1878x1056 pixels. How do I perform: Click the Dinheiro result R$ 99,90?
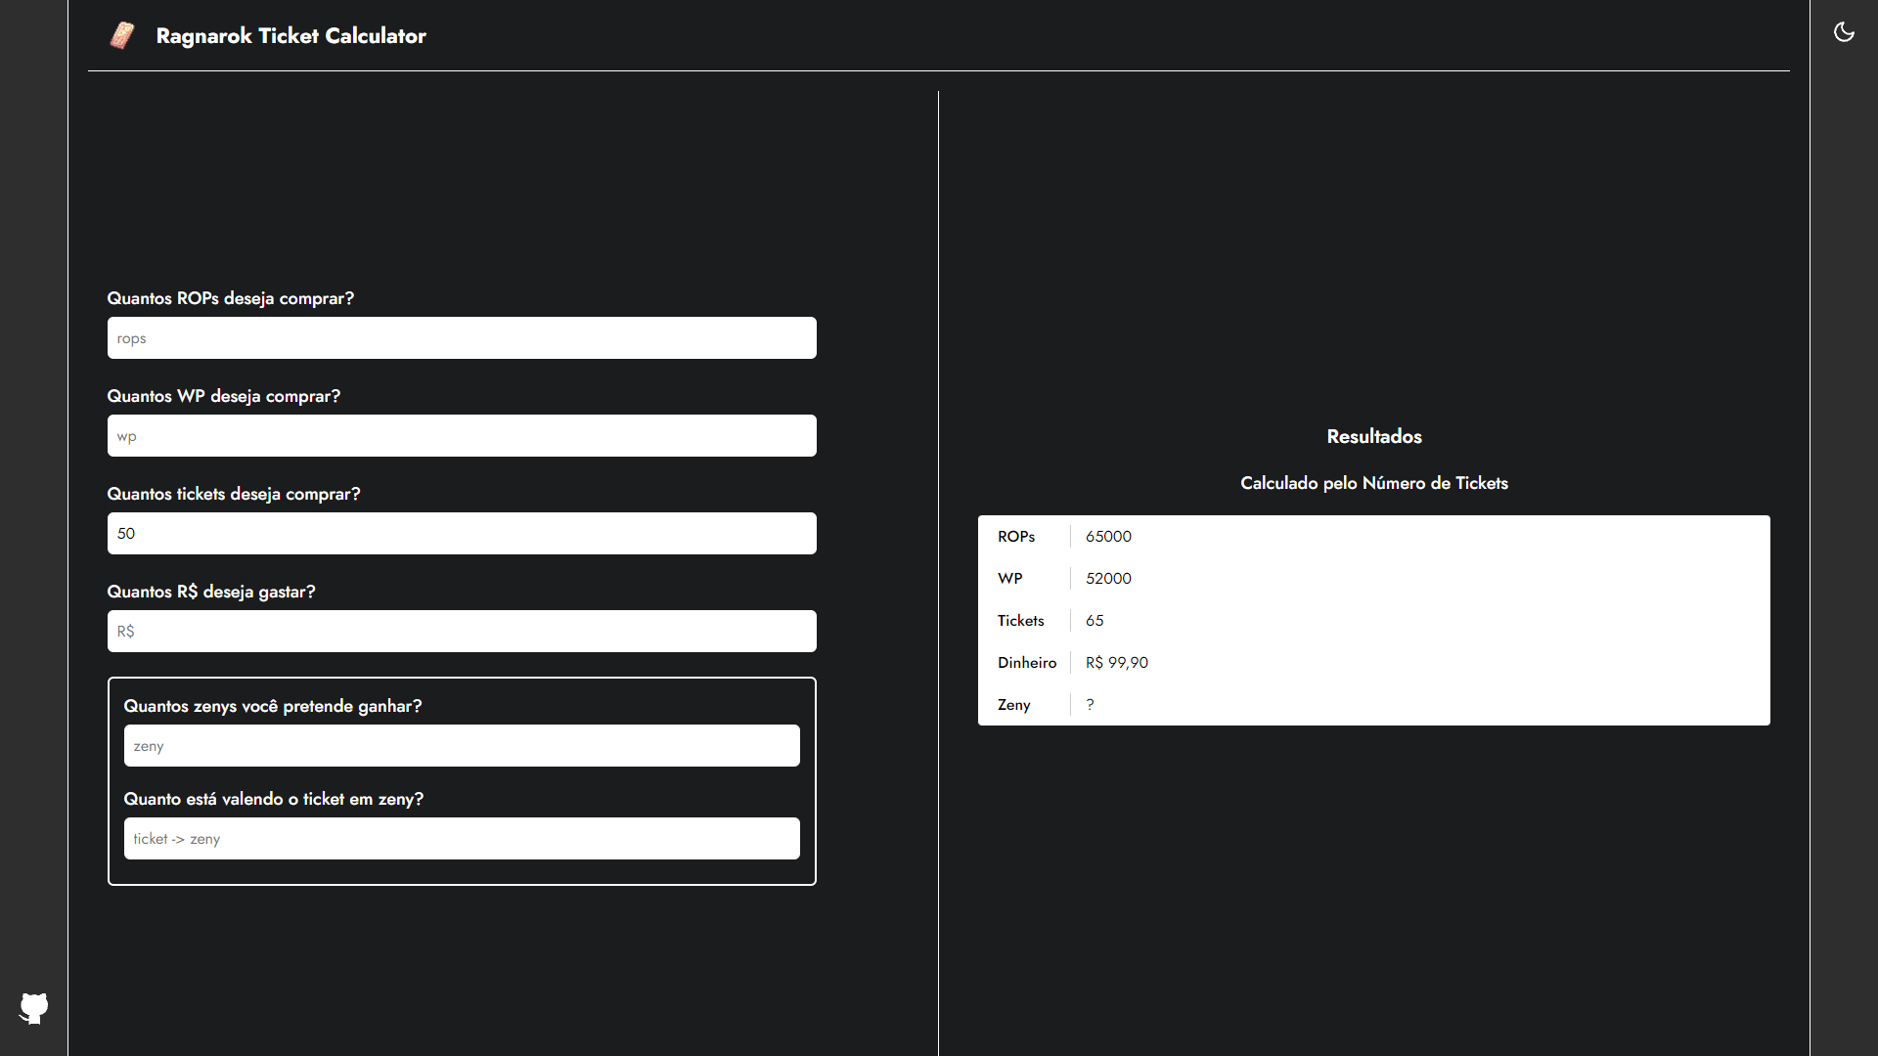click(1116, 663)
